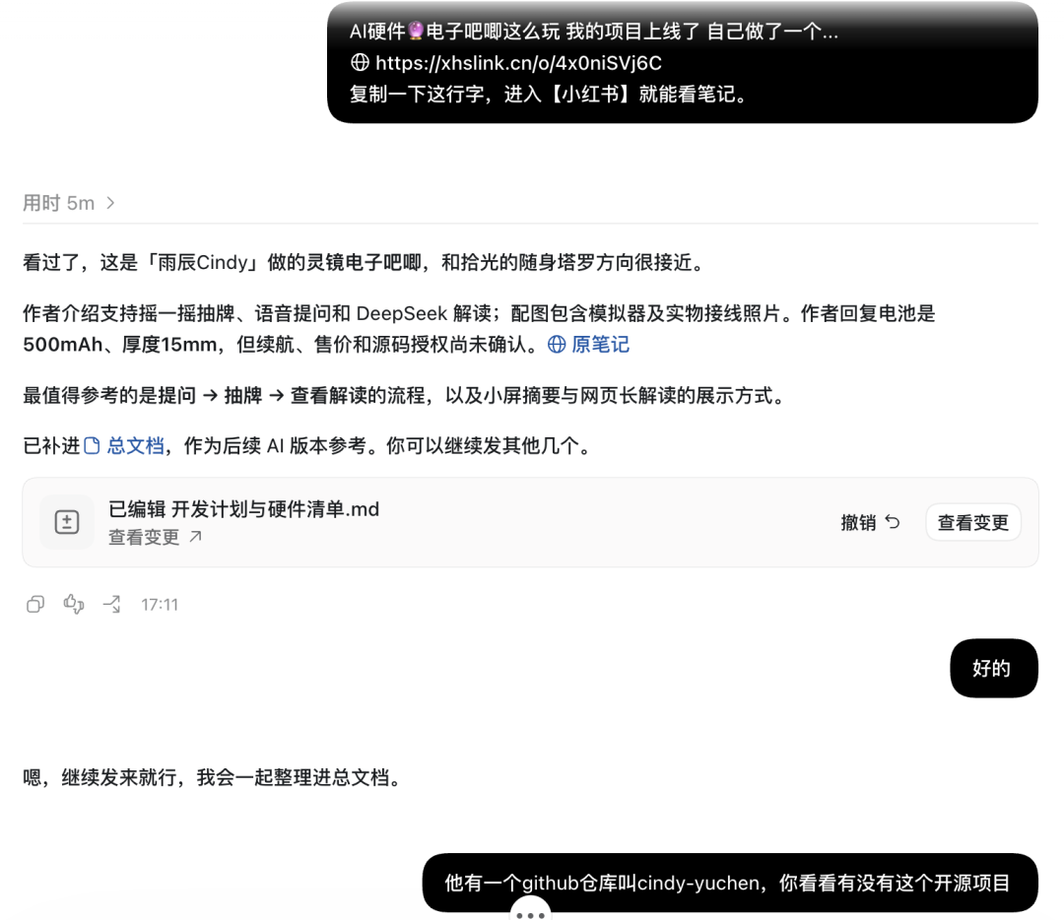
Task: Click the undo arrow icon next to 撤销
Action: [893, 522]
